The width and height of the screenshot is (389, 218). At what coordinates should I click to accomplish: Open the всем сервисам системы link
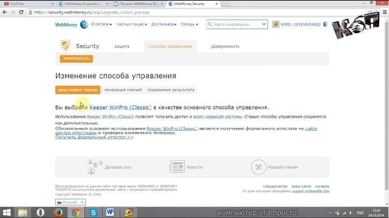pos(218,116)
